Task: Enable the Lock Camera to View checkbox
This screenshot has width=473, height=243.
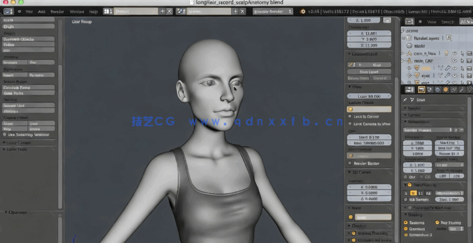Action: 350,124
